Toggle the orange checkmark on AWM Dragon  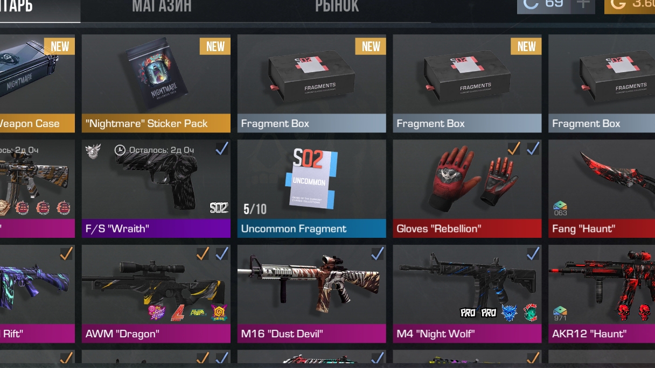[x=203, y=253]
